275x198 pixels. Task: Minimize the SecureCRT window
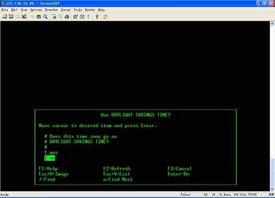(x=259, y=3)
